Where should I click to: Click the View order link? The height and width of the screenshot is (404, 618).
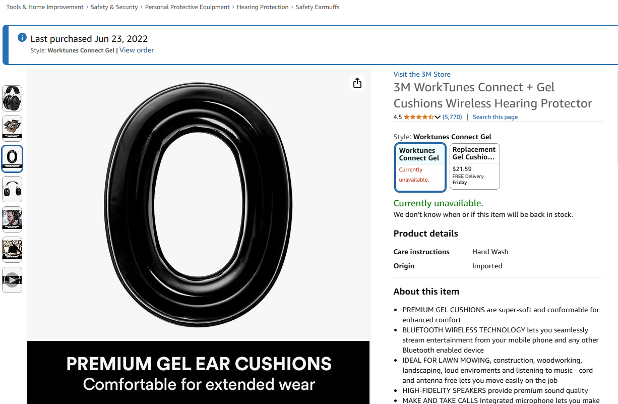[x=137, y=50]
